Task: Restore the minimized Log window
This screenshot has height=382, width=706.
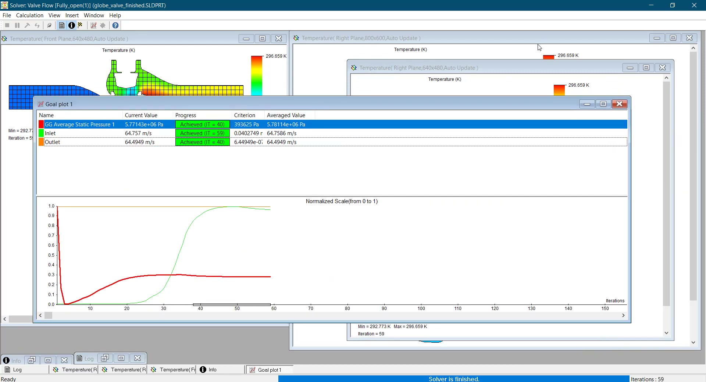Action: (105, 358)
